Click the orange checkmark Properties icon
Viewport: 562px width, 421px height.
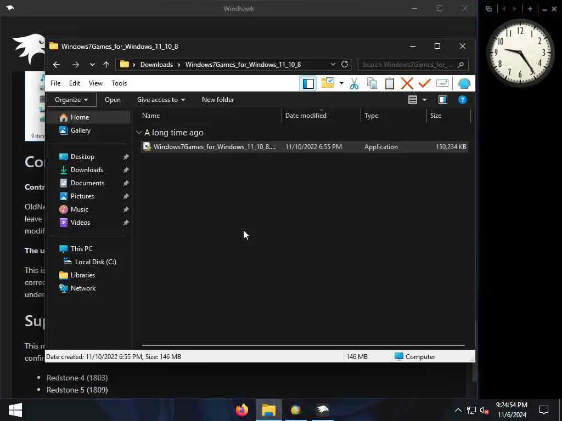click(425, 83)
